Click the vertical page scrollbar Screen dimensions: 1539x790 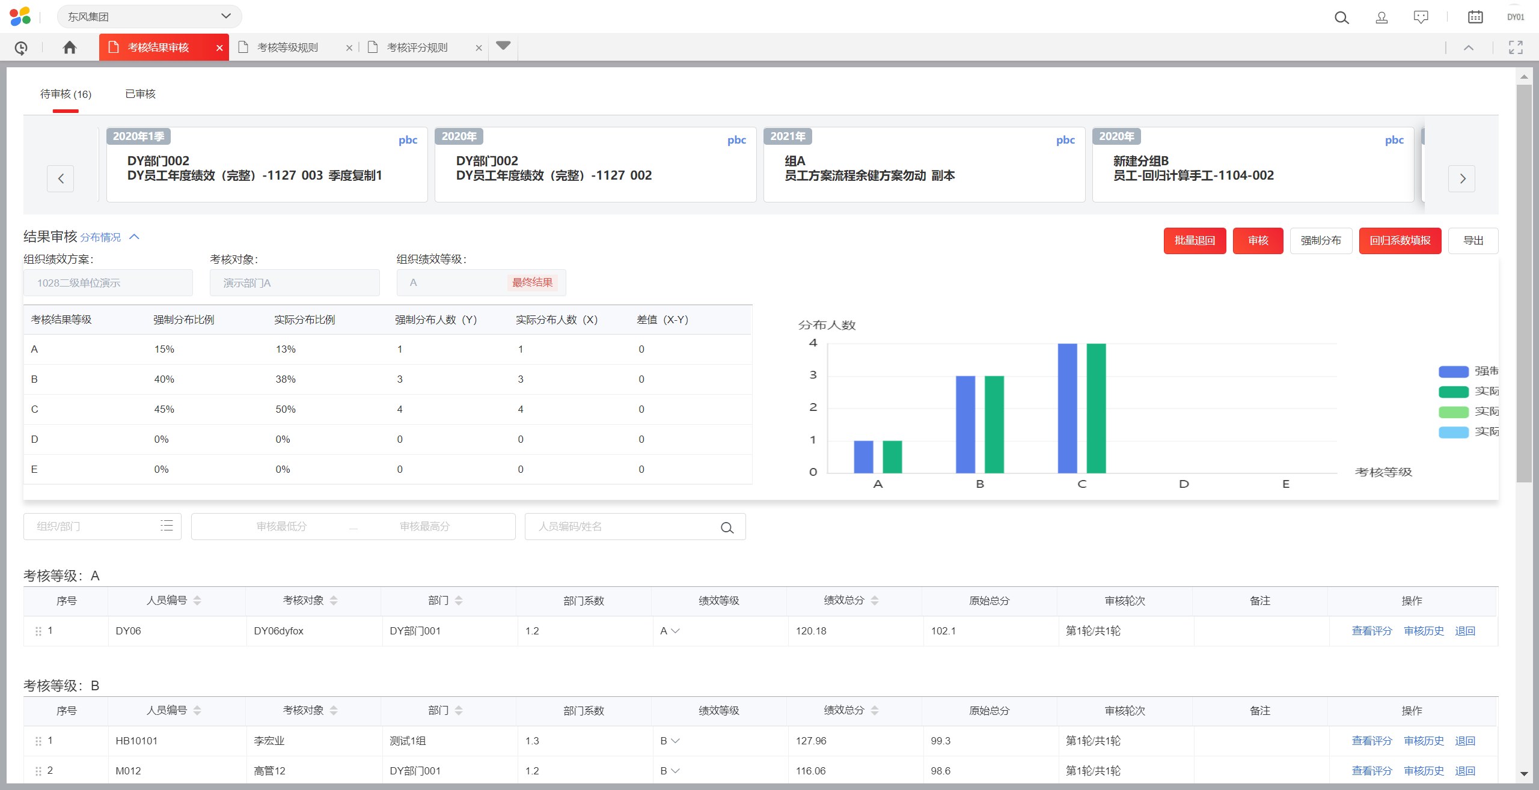coord(1523,282)
